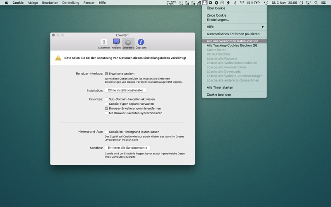Click the Favoriten: label
Viewport: 331px width, 207px height.
[x=96, y=99]
